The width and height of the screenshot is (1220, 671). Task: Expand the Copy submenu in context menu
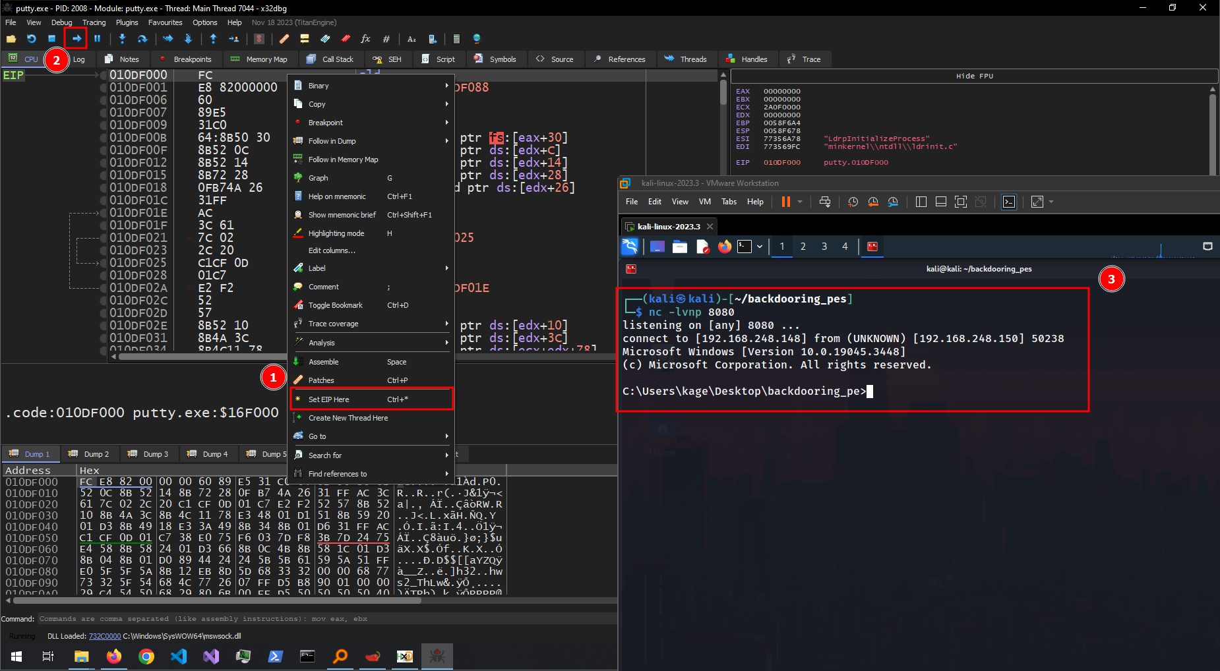(373, 104)
